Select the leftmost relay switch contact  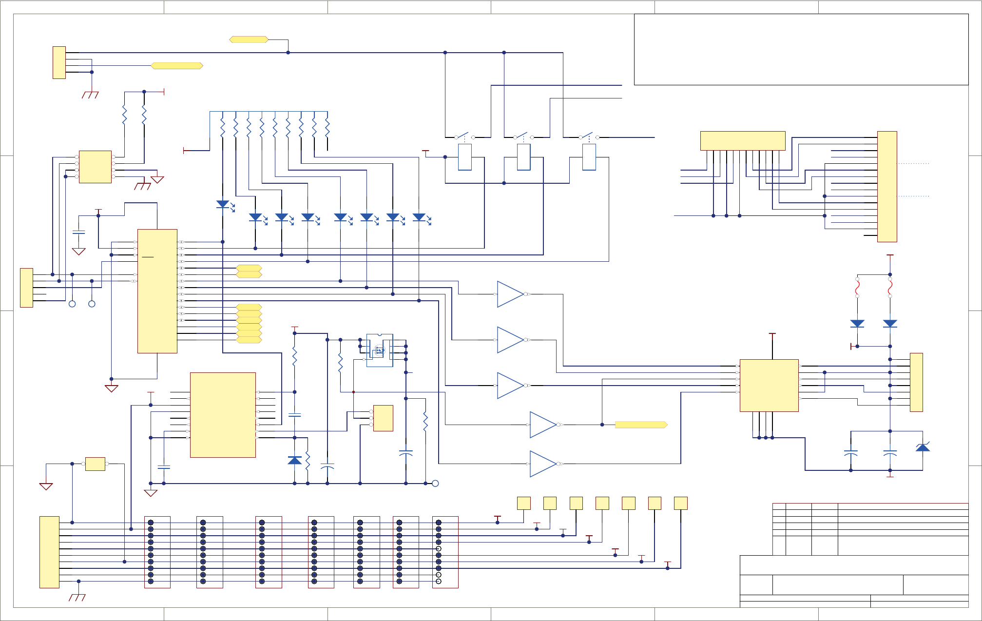click(464, 136)
